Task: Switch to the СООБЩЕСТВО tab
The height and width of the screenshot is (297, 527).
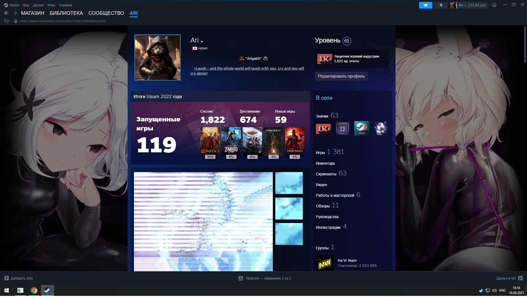Action: pyautogui.click(x=106, y=13)
